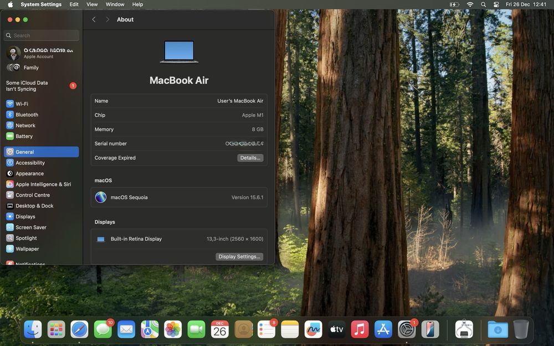
Task: Open Some iCloud Data Isn't Syncing notice
Action: click(41, 86)
